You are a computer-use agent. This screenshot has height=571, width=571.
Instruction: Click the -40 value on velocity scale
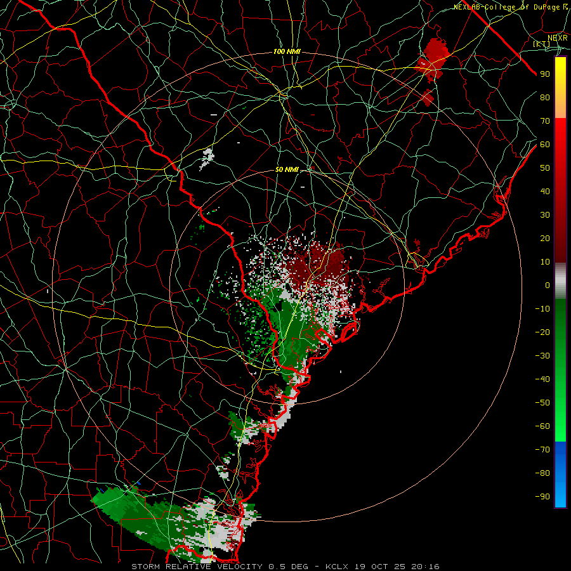(x=542, y=379)
